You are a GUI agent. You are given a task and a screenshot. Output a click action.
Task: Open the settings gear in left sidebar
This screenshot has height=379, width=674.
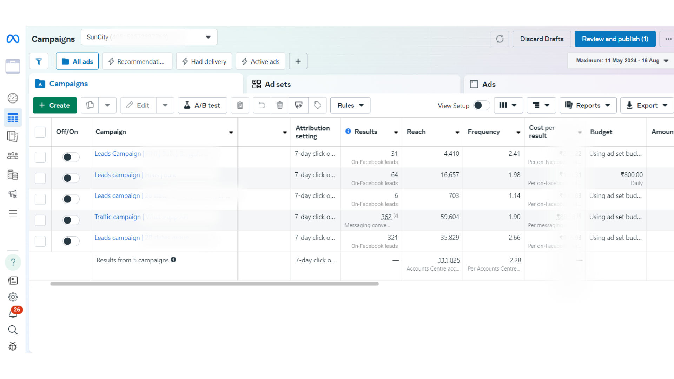(13, 297)
